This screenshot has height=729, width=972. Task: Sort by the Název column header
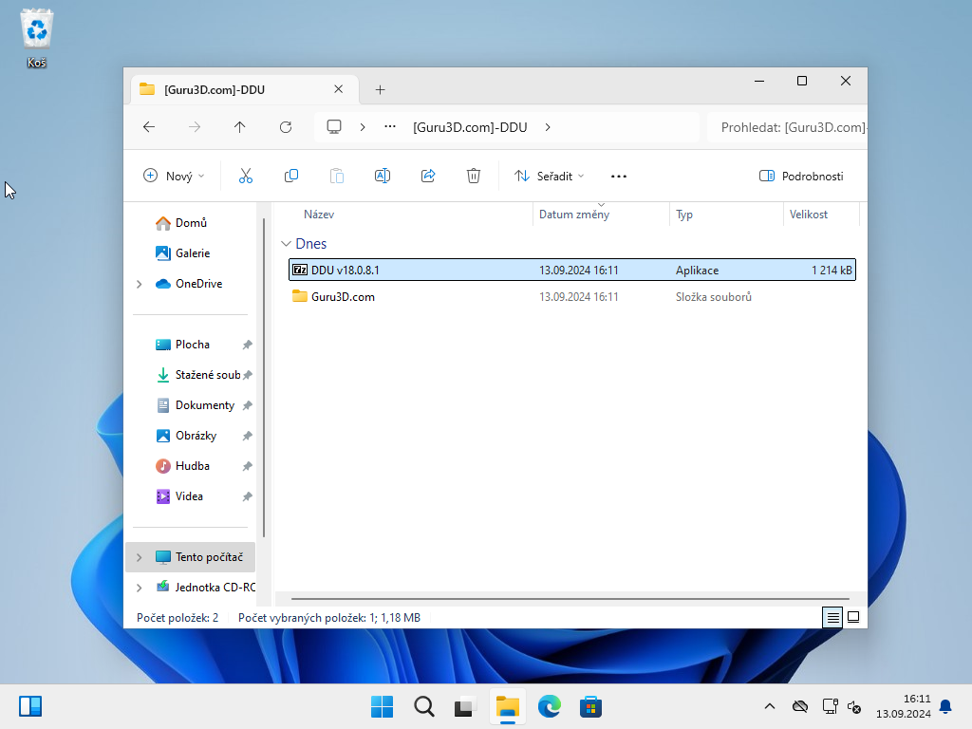(x=319, y=215)
